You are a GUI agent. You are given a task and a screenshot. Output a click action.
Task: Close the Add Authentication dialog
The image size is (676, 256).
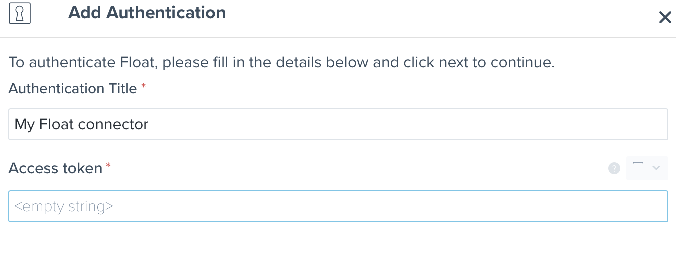tap(665, 18)
